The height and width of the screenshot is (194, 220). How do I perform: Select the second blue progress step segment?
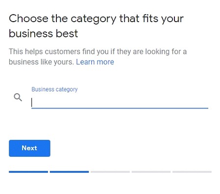click(69, 172)
